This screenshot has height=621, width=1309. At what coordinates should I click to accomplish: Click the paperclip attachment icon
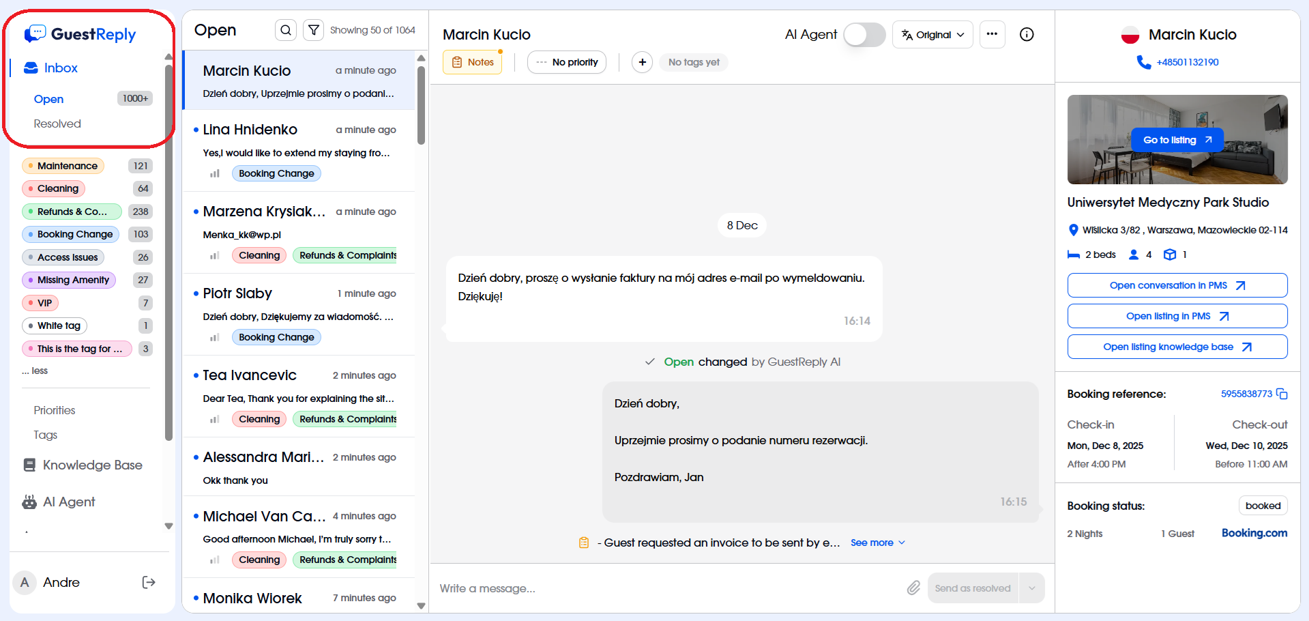(913, 588)
